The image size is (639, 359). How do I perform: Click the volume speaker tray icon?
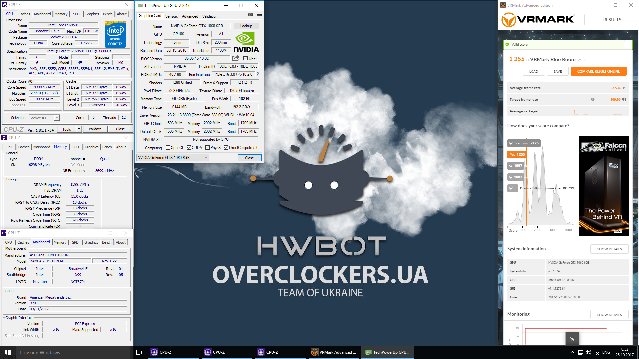point(588,352)
